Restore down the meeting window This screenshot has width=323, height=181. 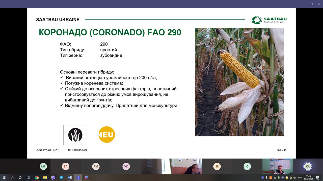tap(312, 4)
